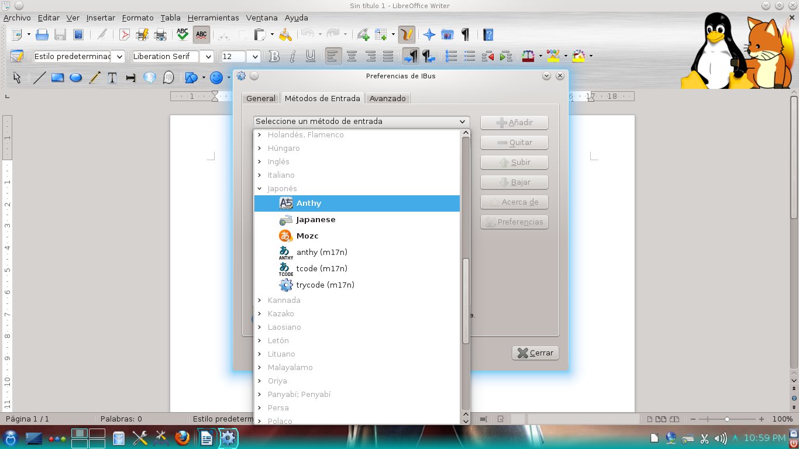Select the Japanese keyboard layout entry
This screenshot has height=449, width=799.
coord(357,220)
